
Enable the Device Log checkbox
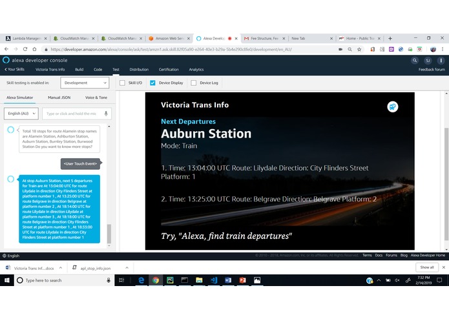click(194, 83)
